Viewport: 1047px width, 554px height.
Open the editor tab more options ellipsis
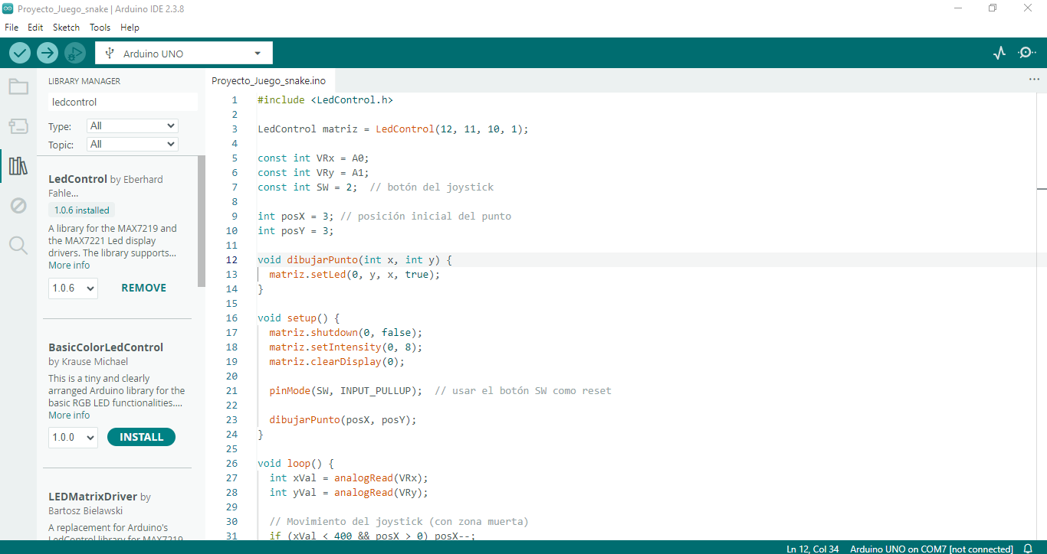coord(1034,80)
